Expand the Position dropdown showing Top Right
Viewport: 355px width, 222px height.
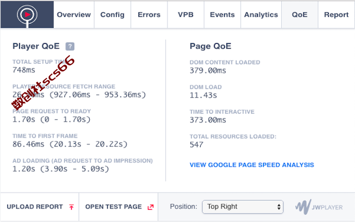click(x=242, y=206)
